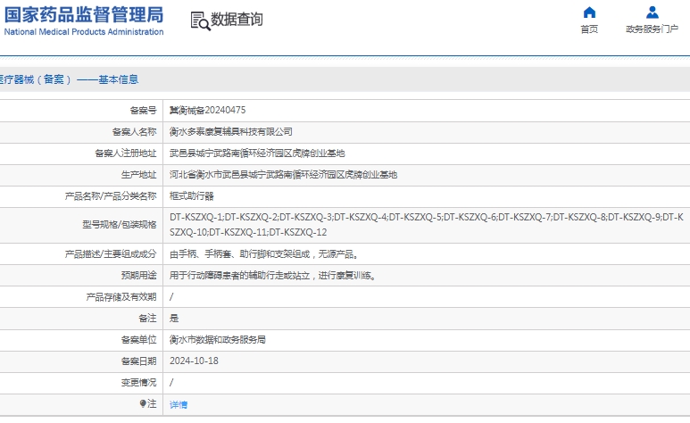Click the 备案人注册地址 row label
This screenshot has height=423, width=690.
[126, 153]
